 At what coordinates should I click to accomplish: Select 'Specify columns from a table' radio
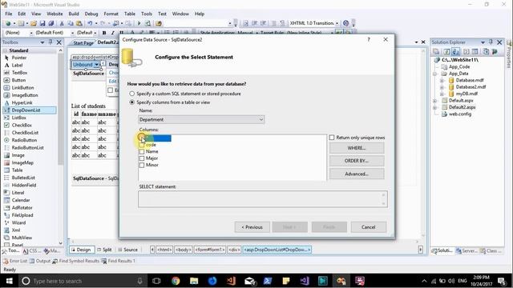click(x=131, y=102)
